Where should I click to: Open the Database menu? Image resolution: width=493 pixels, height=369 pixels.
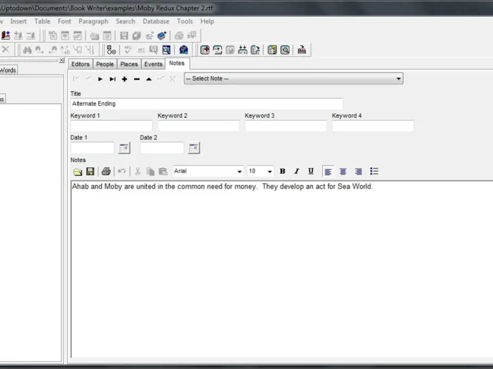tap(156, 22)
